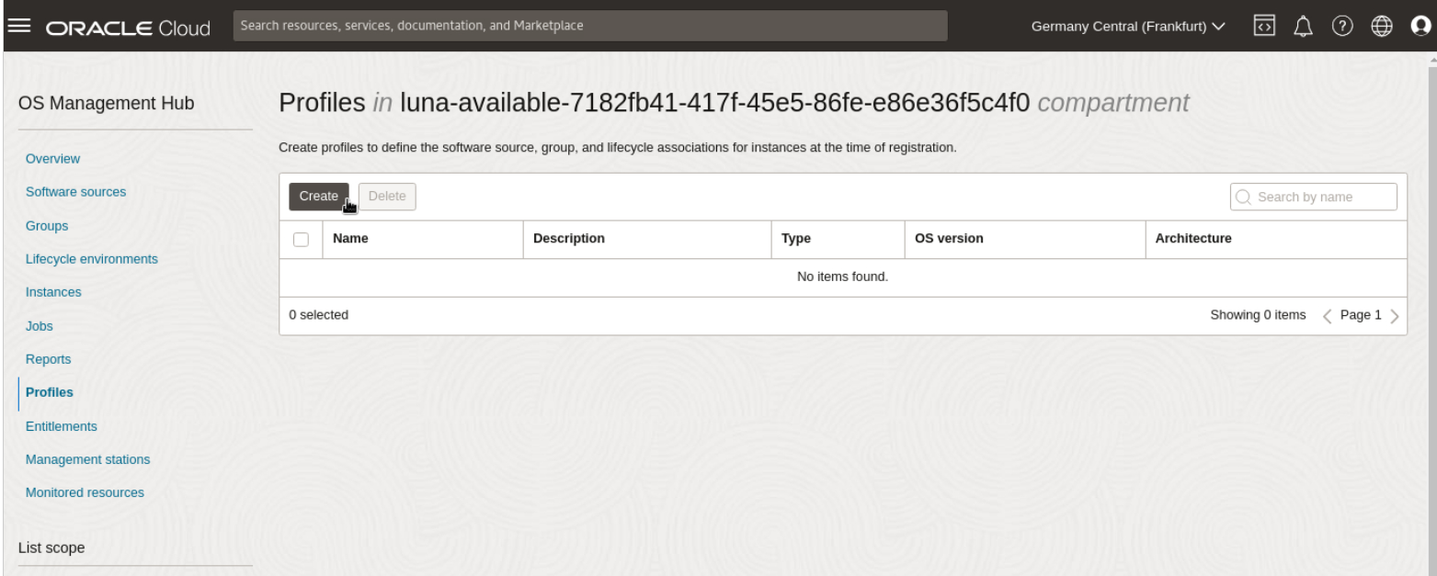Click the Profiles compartment page title

[x=735, y=104]
